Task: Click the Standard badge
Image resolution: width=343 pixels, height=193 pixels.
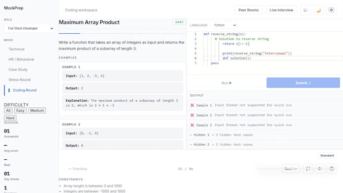Action: point(327,155)
